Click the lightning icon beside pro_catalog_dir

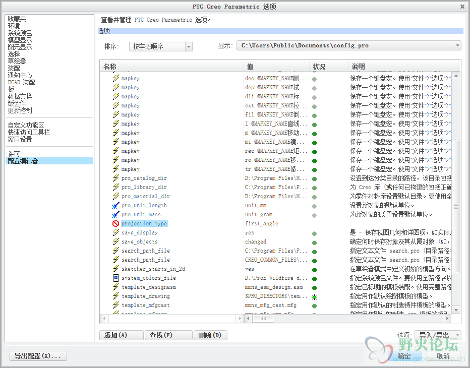pyautogui.click(x=115, y=178)
